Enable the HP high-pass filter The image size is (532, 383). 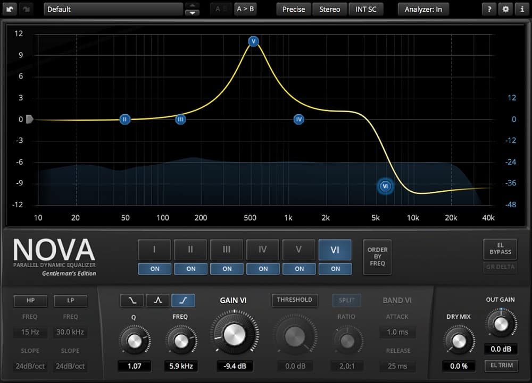tap(30, 301)
